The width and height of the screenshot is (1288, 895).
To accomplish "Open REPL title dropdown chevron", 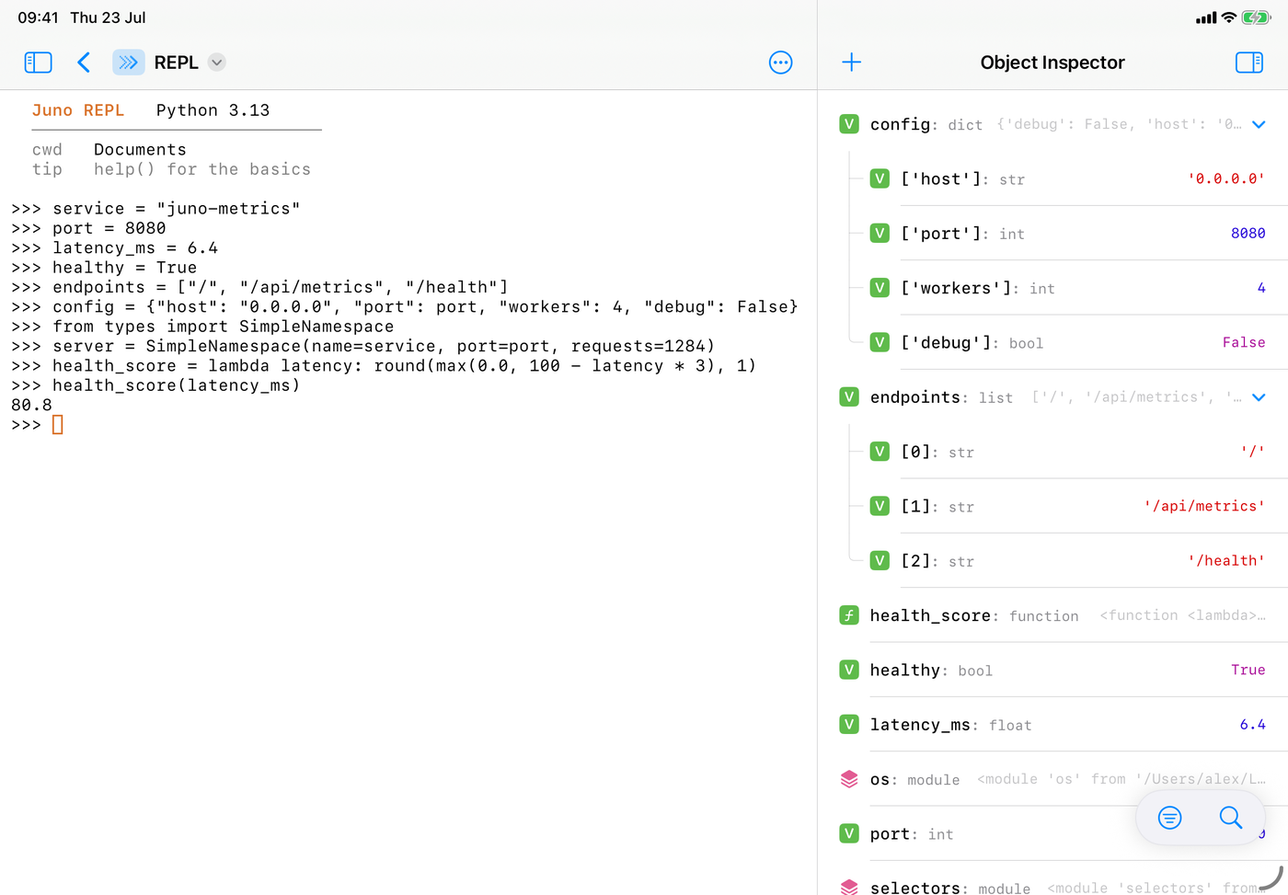I will click(x=217, y=63).
